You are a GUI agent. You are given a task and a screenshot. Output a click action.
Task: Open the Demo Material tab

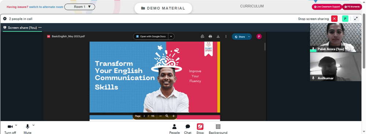point(163,8)
